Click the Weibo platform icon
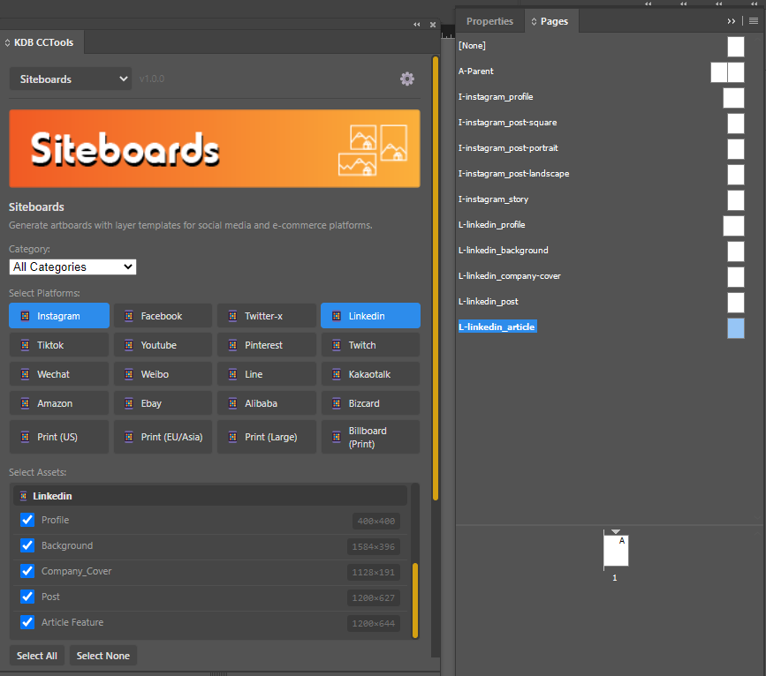The width and height of the screenshot is (766, 676). tap(129, 374)
